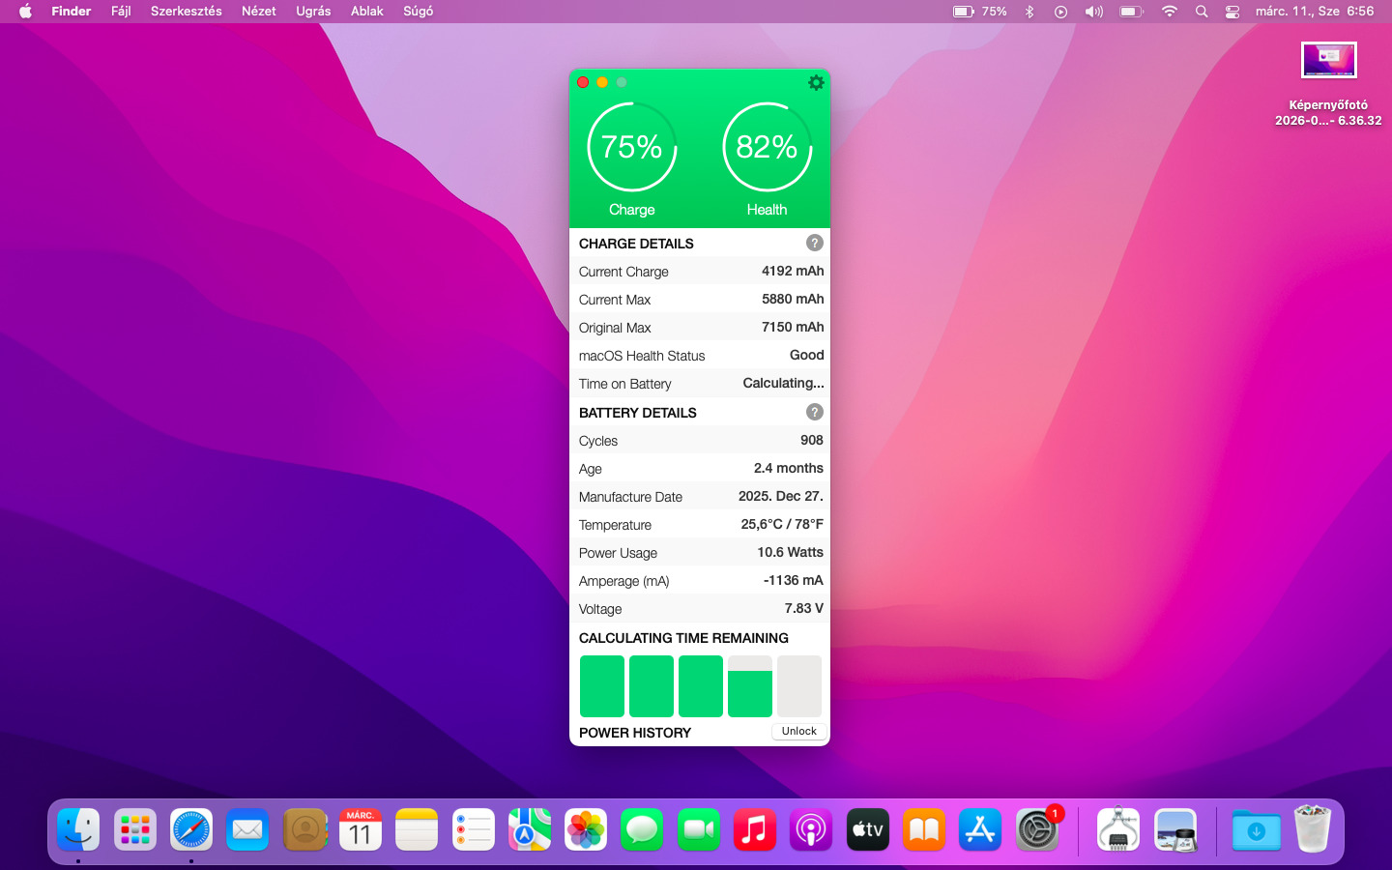Screen dimensions: 1392x870
Task: Click the Battery Details help question mark
Action: click(815, 412)
